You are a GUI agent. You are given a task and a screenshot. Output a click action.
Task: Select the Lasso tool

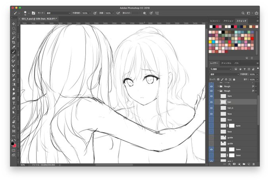(x=13, y=33)
